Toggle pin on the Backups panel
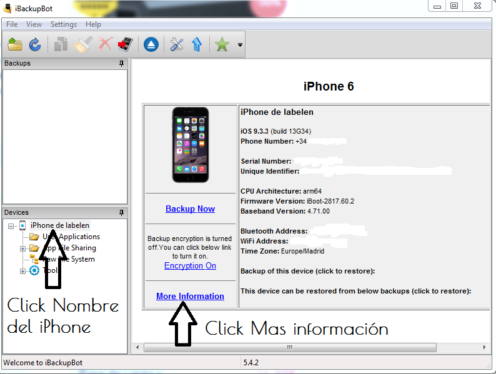Image resolution: width=496 pixels, height=374 pixels. pos(121,64)
